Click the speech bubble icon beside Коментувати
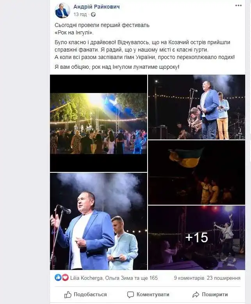This screenshot has height=304, width=251. click(130, 295)
